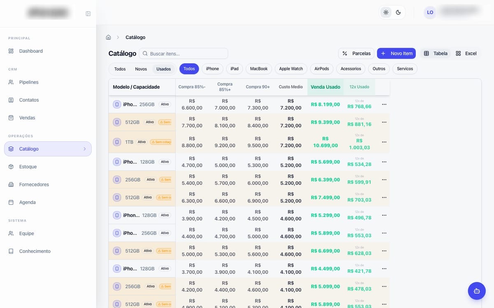Filter category by Outros
The image size is (494, 308).
click(x=379, y=69)
